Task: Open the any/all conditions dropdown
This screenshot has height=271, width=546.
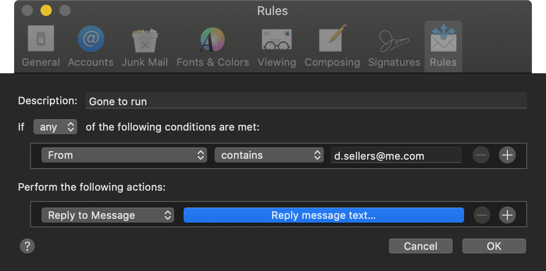Action: click(x=55, y=127)
